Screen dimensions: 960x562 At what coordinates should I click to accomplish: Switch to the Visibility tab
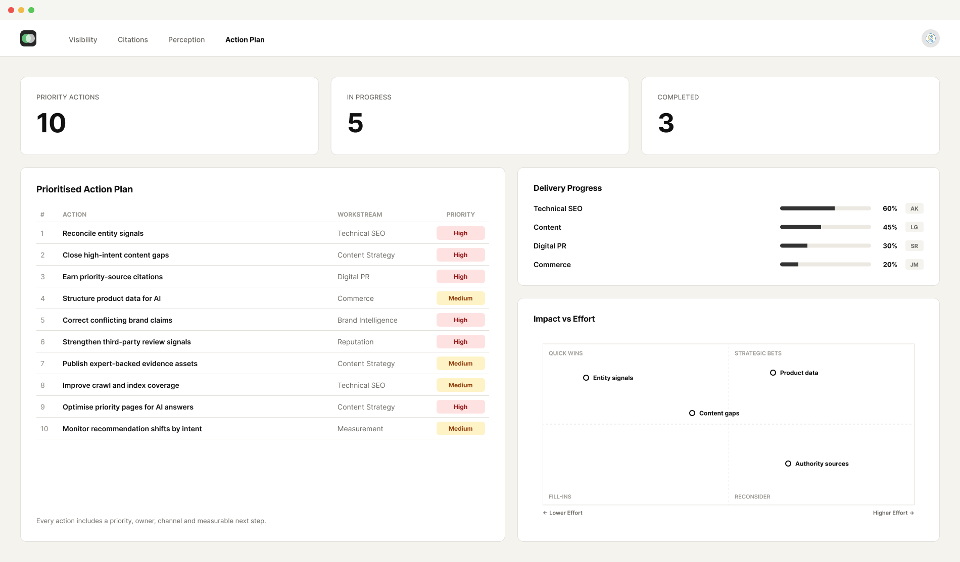click(83, 39)
